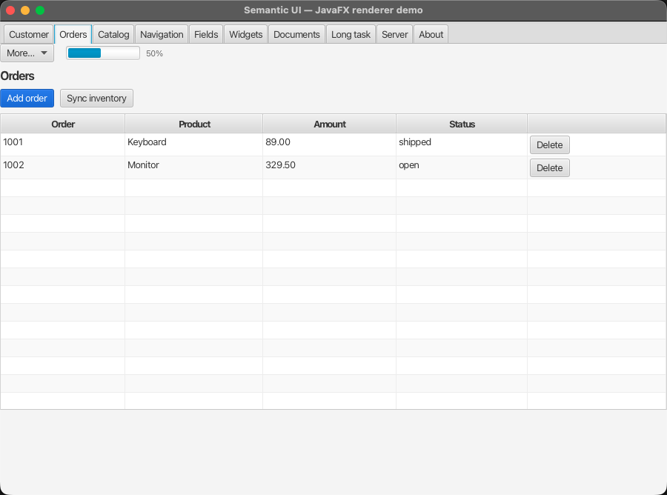Maximize window using green button
Screen dimensions: 667x495
pos(40,10)
